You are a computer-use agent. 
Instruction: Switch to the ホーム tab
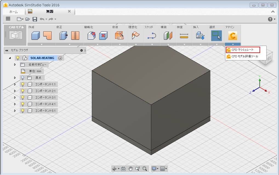13,12
